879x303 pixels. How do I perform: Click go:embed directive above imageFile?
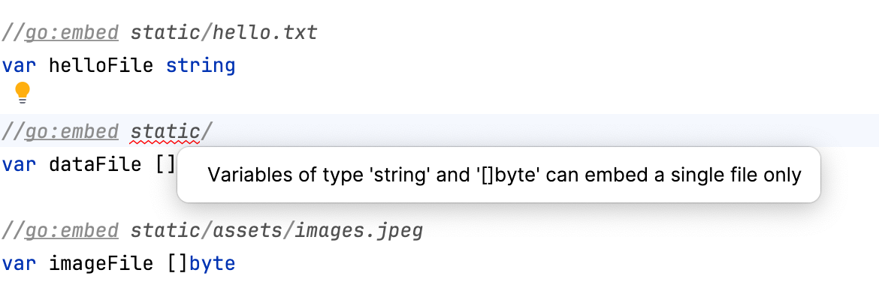71,230
